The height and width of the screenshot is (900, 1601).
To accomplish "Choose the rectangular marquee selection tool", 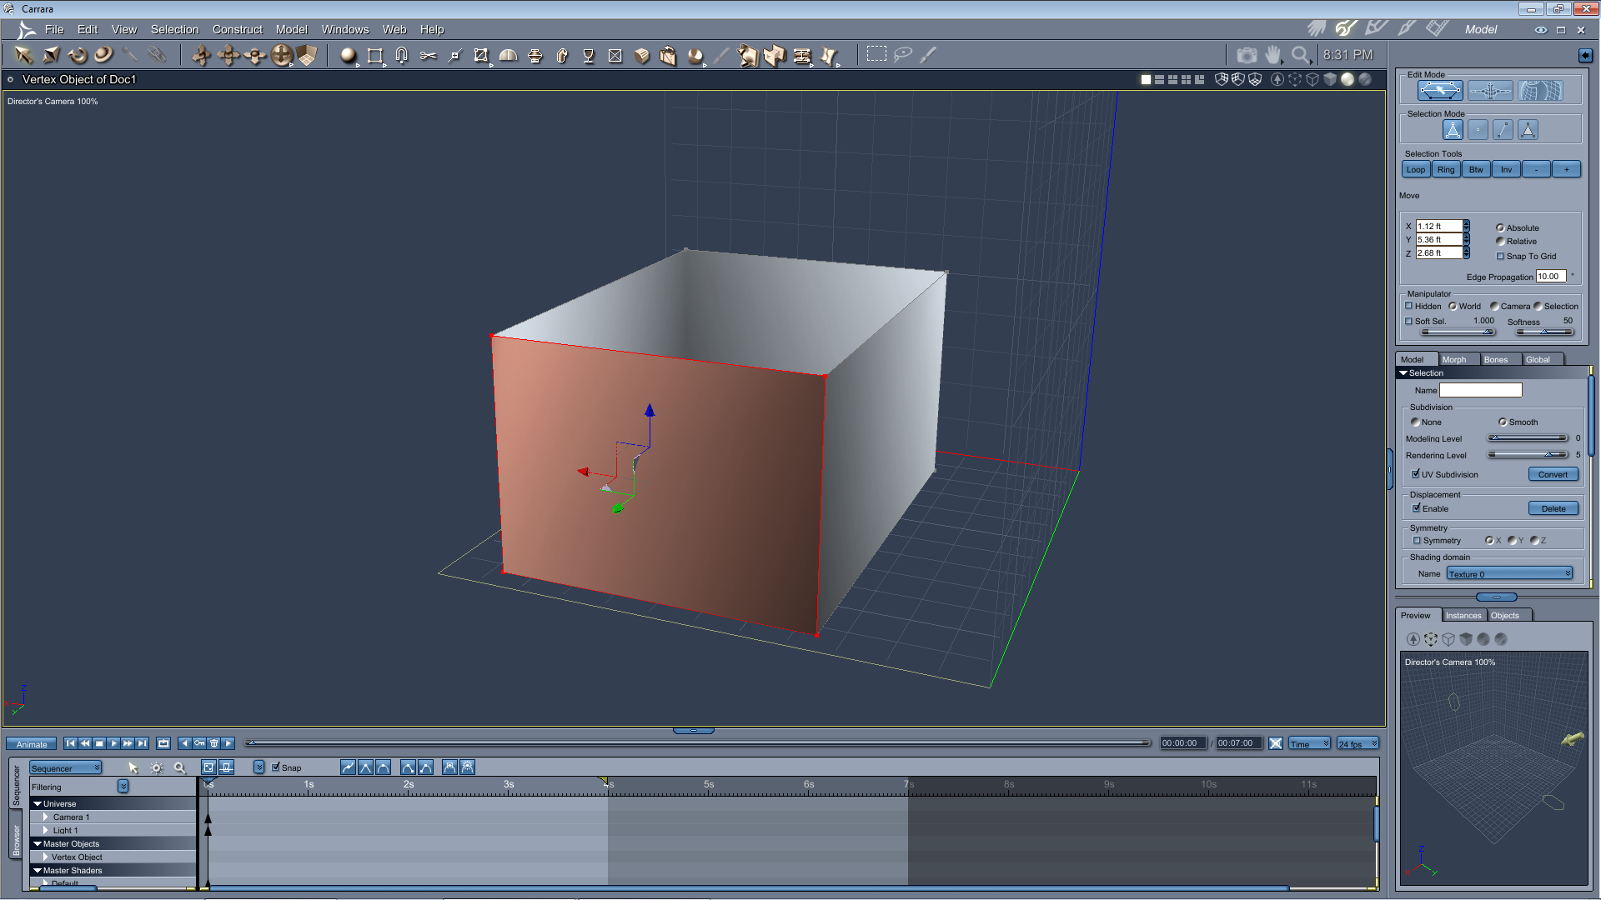I will (876, 54).
